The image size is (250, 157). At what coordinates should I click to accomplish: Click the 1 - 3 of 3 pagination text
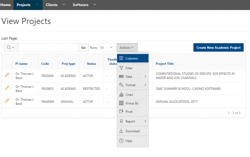pyautogui.click(x=234, y=113)
